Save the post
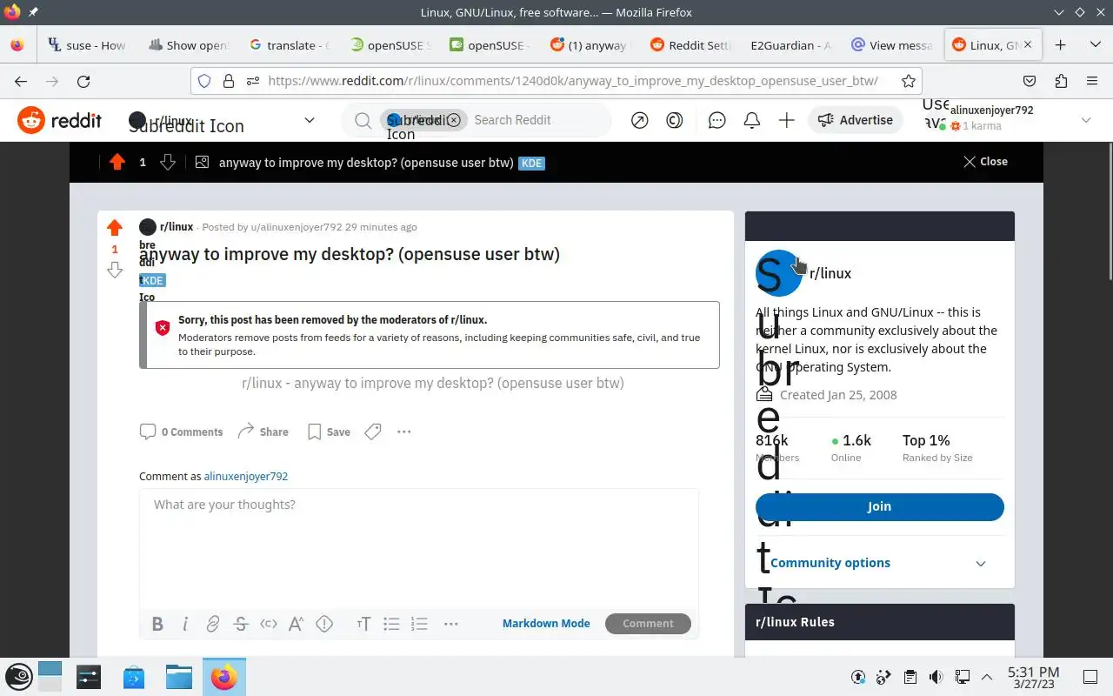The image size is (1113, 696). 329,432
